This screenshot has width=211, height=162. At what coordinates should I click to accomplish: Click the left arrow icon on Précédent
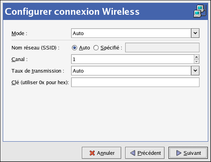coord(133,153)
